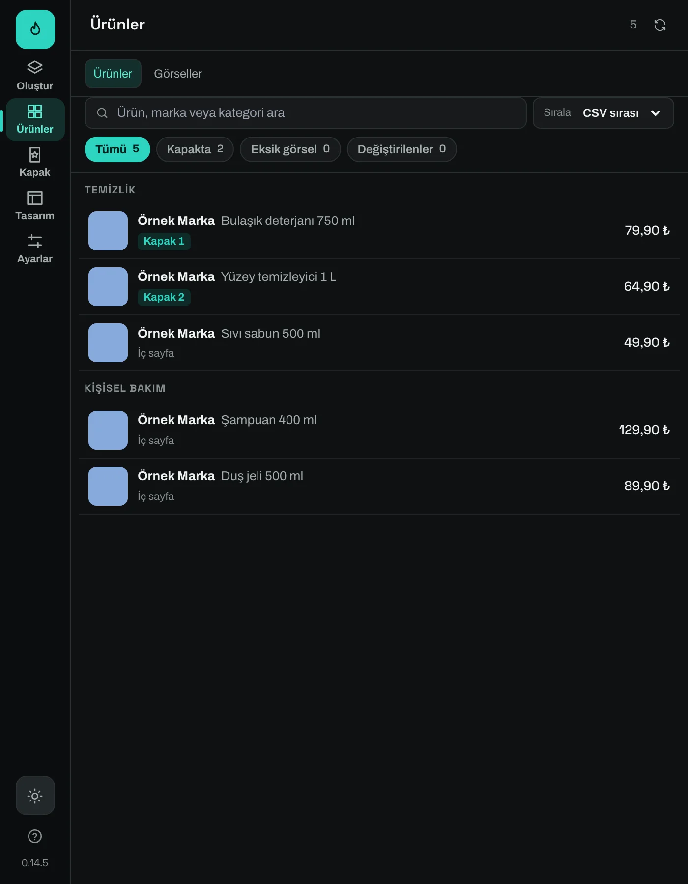The width and height of the screenshot is (688, 884).
Task: Click the Şampuan 400 ml thumbnail
Action: click(108, 430)
